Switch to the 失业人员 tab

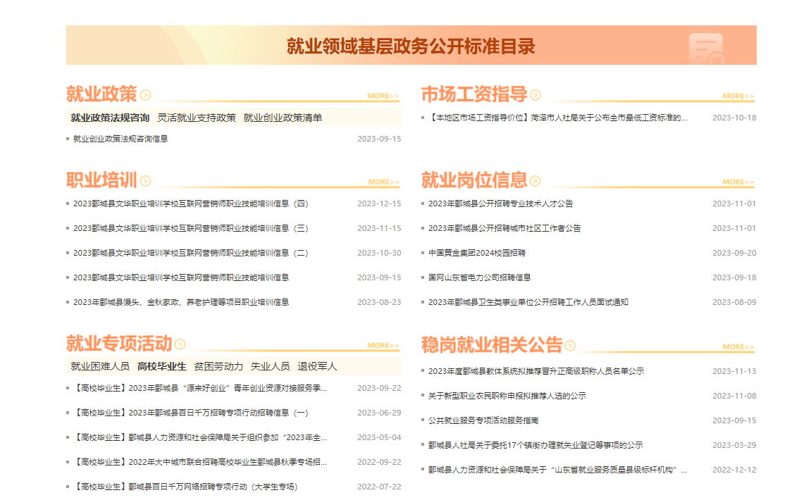270,367
